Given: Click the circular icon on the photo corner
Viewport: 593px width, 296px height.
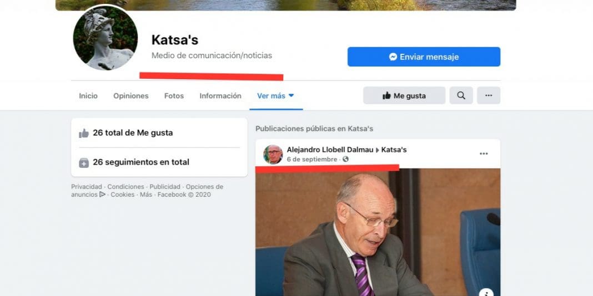Looking at the screenshot, I should (x=486, y=293).
